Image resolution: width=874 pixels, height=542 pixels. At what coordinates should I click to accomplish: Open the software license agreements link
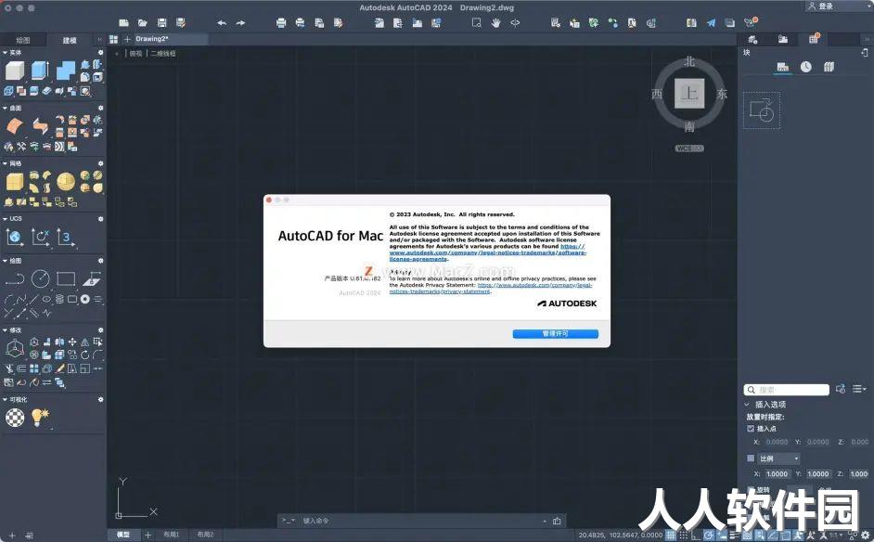coord(488,252)
